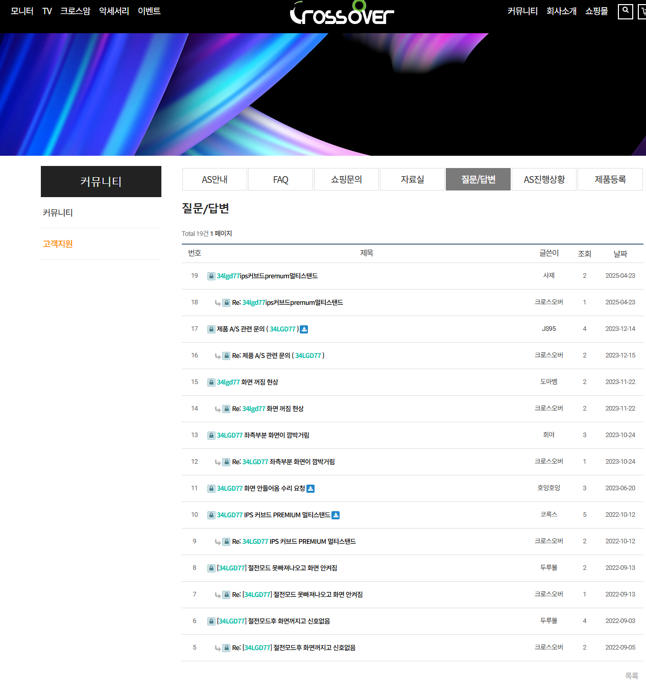This screenshot has height=694, width=646.
Task: Click download icon on post 17
Action: click(x=304, y=329)
